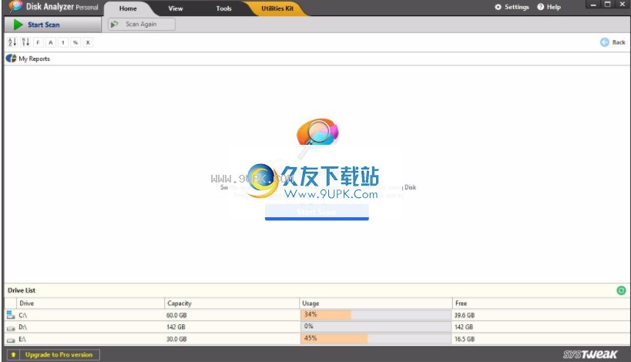This screenshot has height=362, width=631.
Task: Select the A filter toolbar icon
Action: [51, 42]
